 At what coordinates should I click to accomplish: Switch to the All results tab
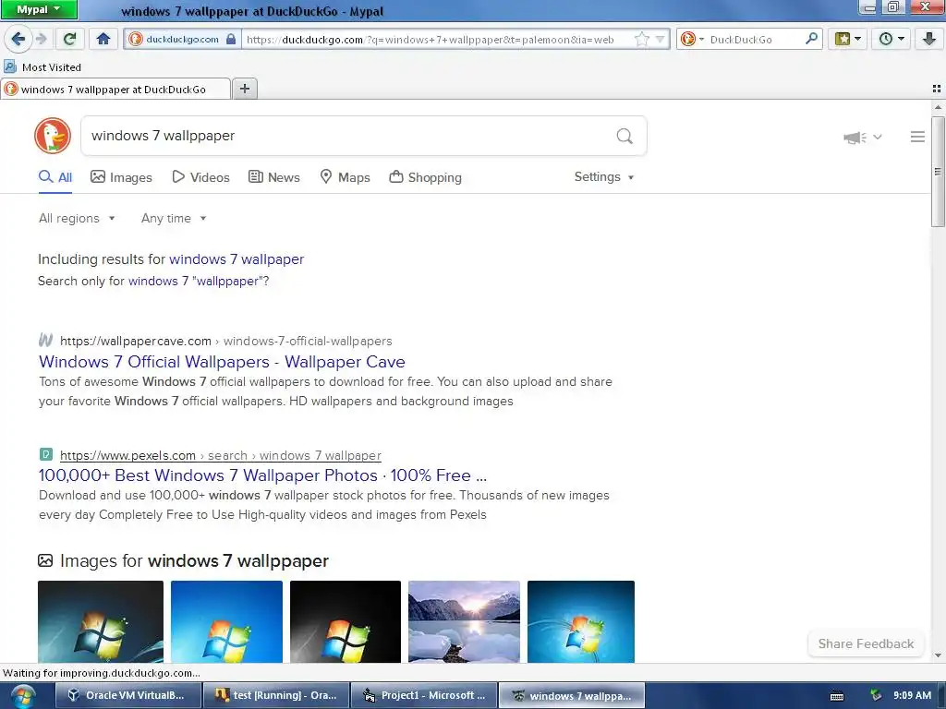(x=55, y=177)
